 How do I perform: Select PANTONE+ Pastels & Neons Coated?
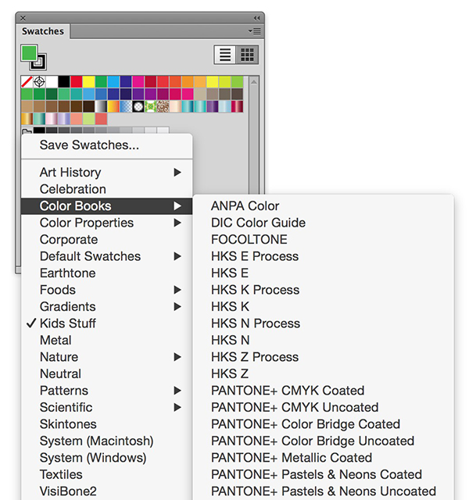tap(323, 474)
